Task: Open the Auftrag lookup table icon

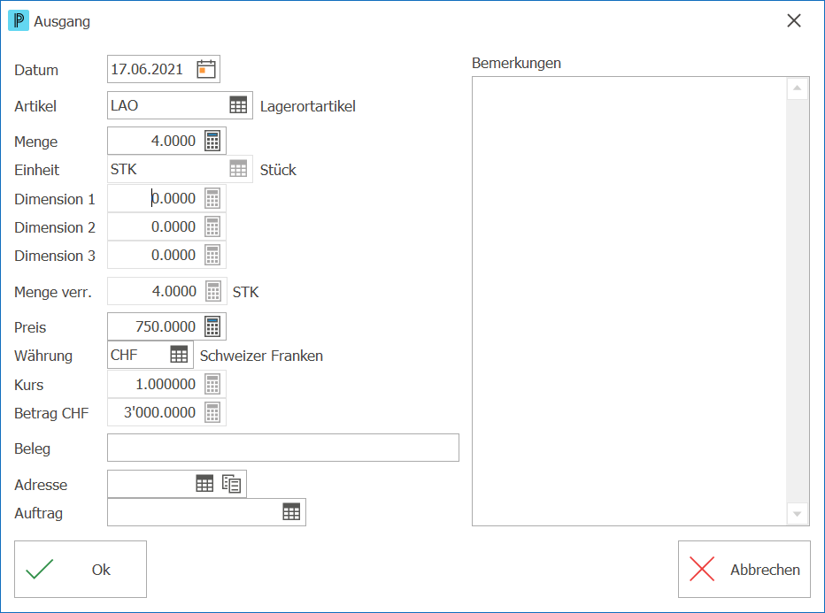Action: tap(291, 511)
